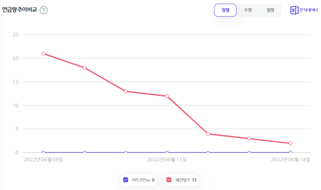Select the 주별 tab

pyautogui.click(x=248, y=10)
